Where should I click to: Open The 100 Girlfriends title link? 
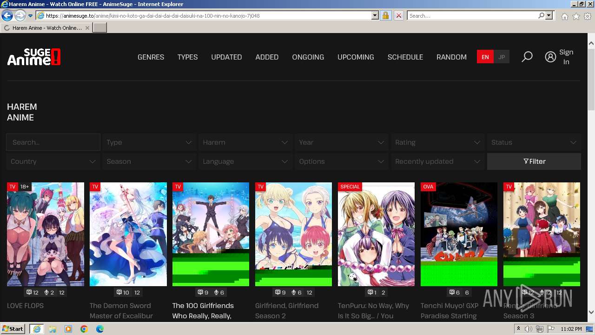click(203, 311)
